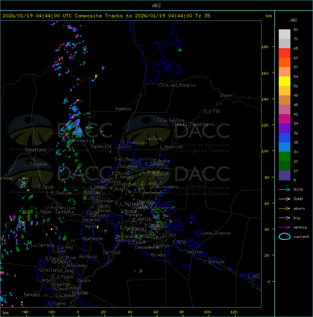This screenshot has width=313, height=317.
Task: Click the C_Chilenos map label
Action: coord(36,164)
